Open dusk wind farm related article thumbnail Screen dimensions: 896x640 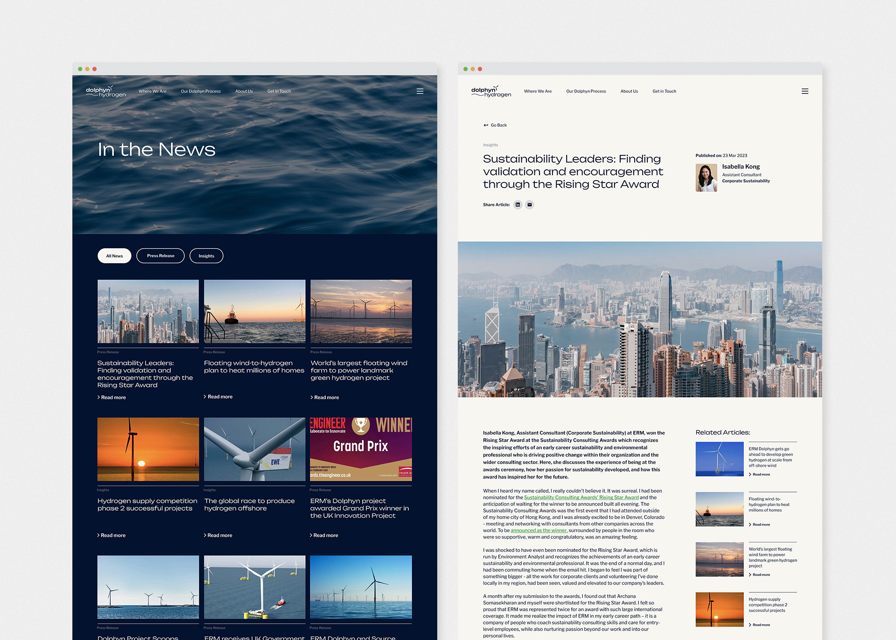(x=720, y=559)
